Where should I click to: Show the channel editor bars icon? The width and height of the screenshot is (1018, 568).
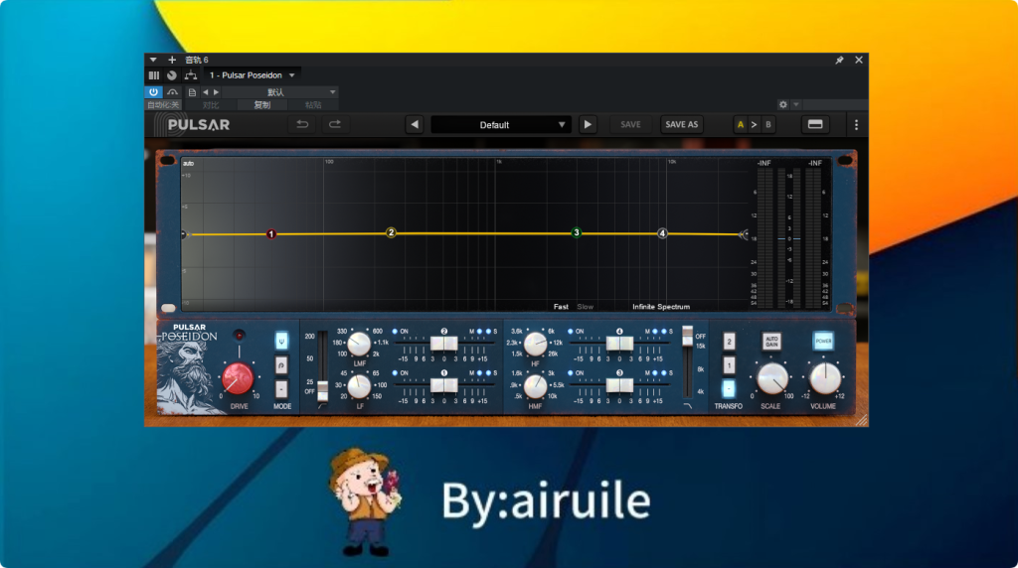[154, 75]
